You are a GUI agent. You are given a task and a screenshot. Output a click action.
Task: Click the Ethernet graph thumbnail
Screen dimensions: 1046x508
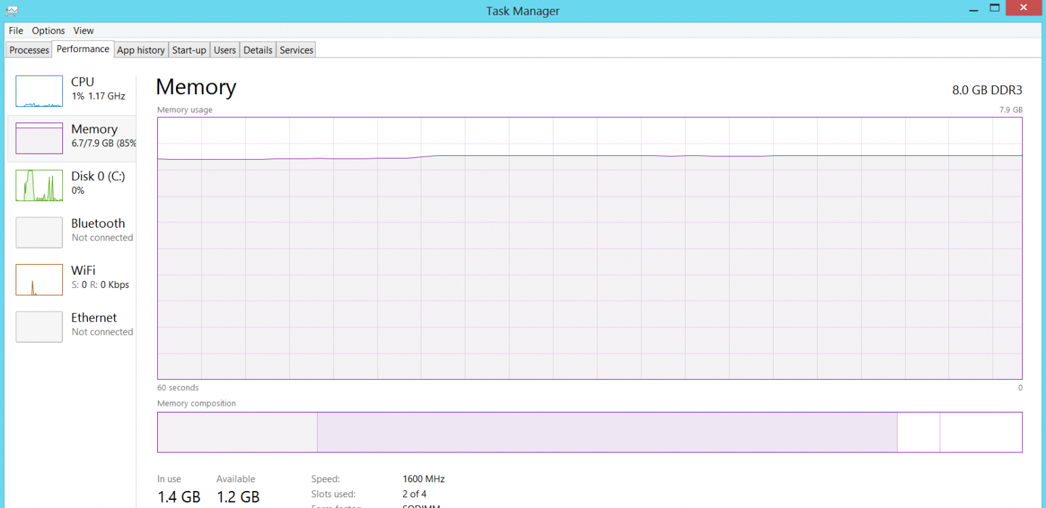[39, 326]
